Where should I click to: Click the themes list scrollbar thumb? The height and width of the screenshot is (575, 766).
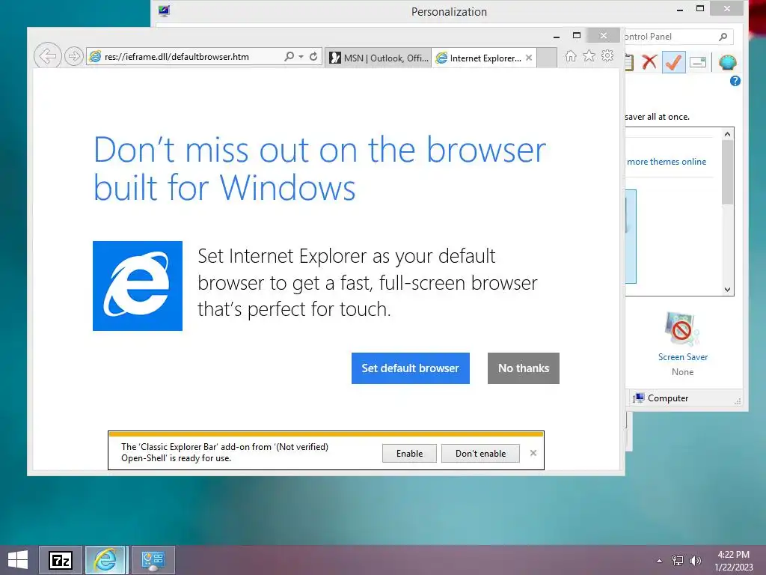727,172
